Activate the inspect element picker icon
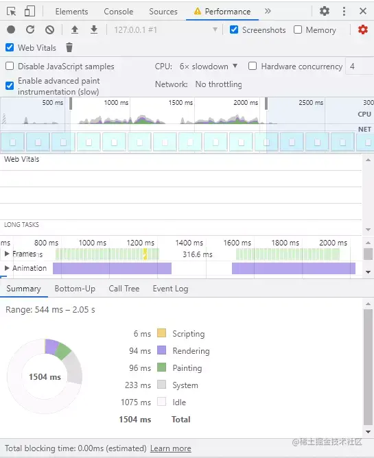The height and width of the screenshot is (458, 374). click(12, 12)
